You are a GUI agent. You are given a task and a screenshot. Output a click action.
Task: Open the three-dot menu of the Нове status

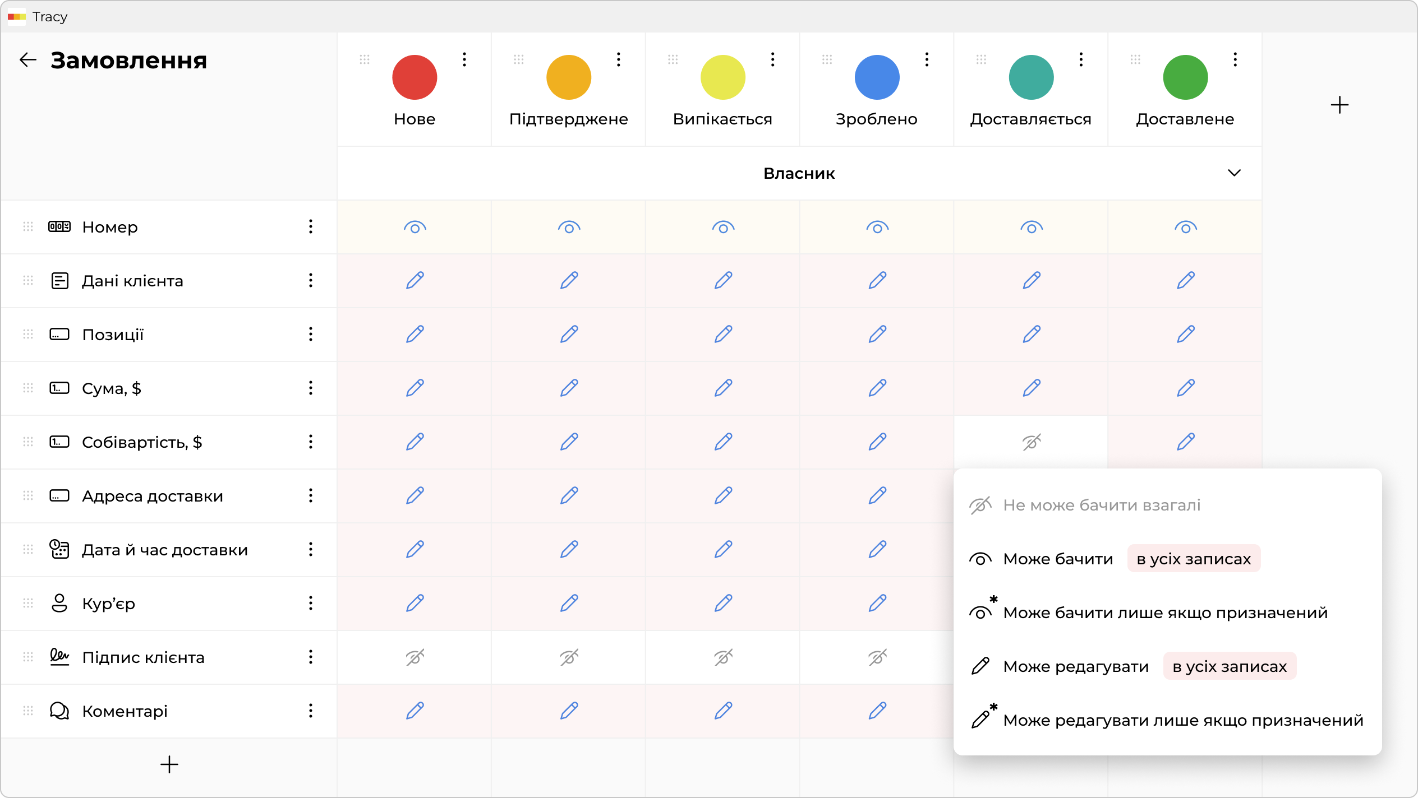464,59
